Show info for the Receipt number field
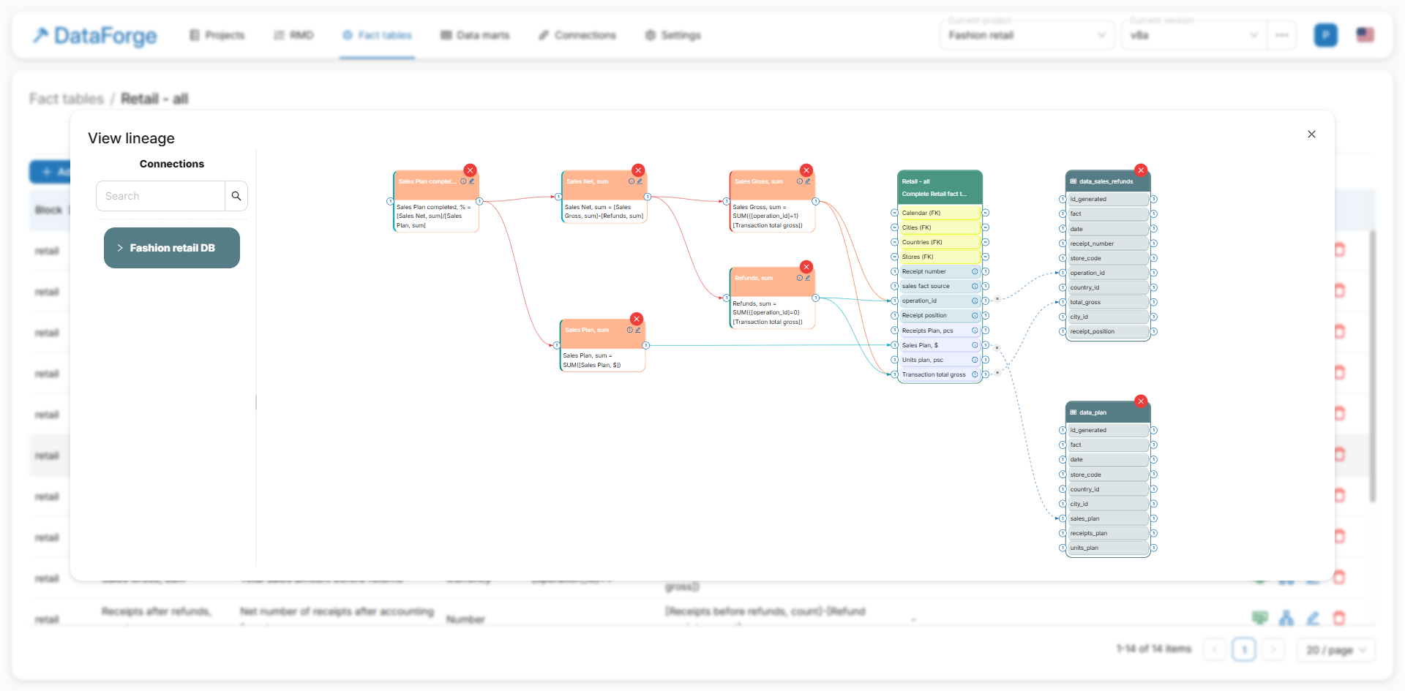The height and width of the screenshot is (691, 1405). point(974,272)
